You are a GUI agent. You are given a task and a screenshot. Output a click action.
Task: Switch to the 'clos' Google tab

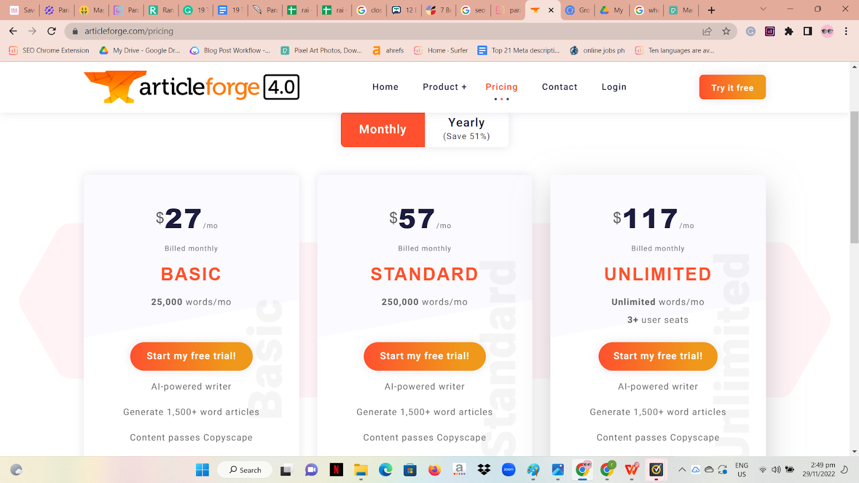click(370, 10)
